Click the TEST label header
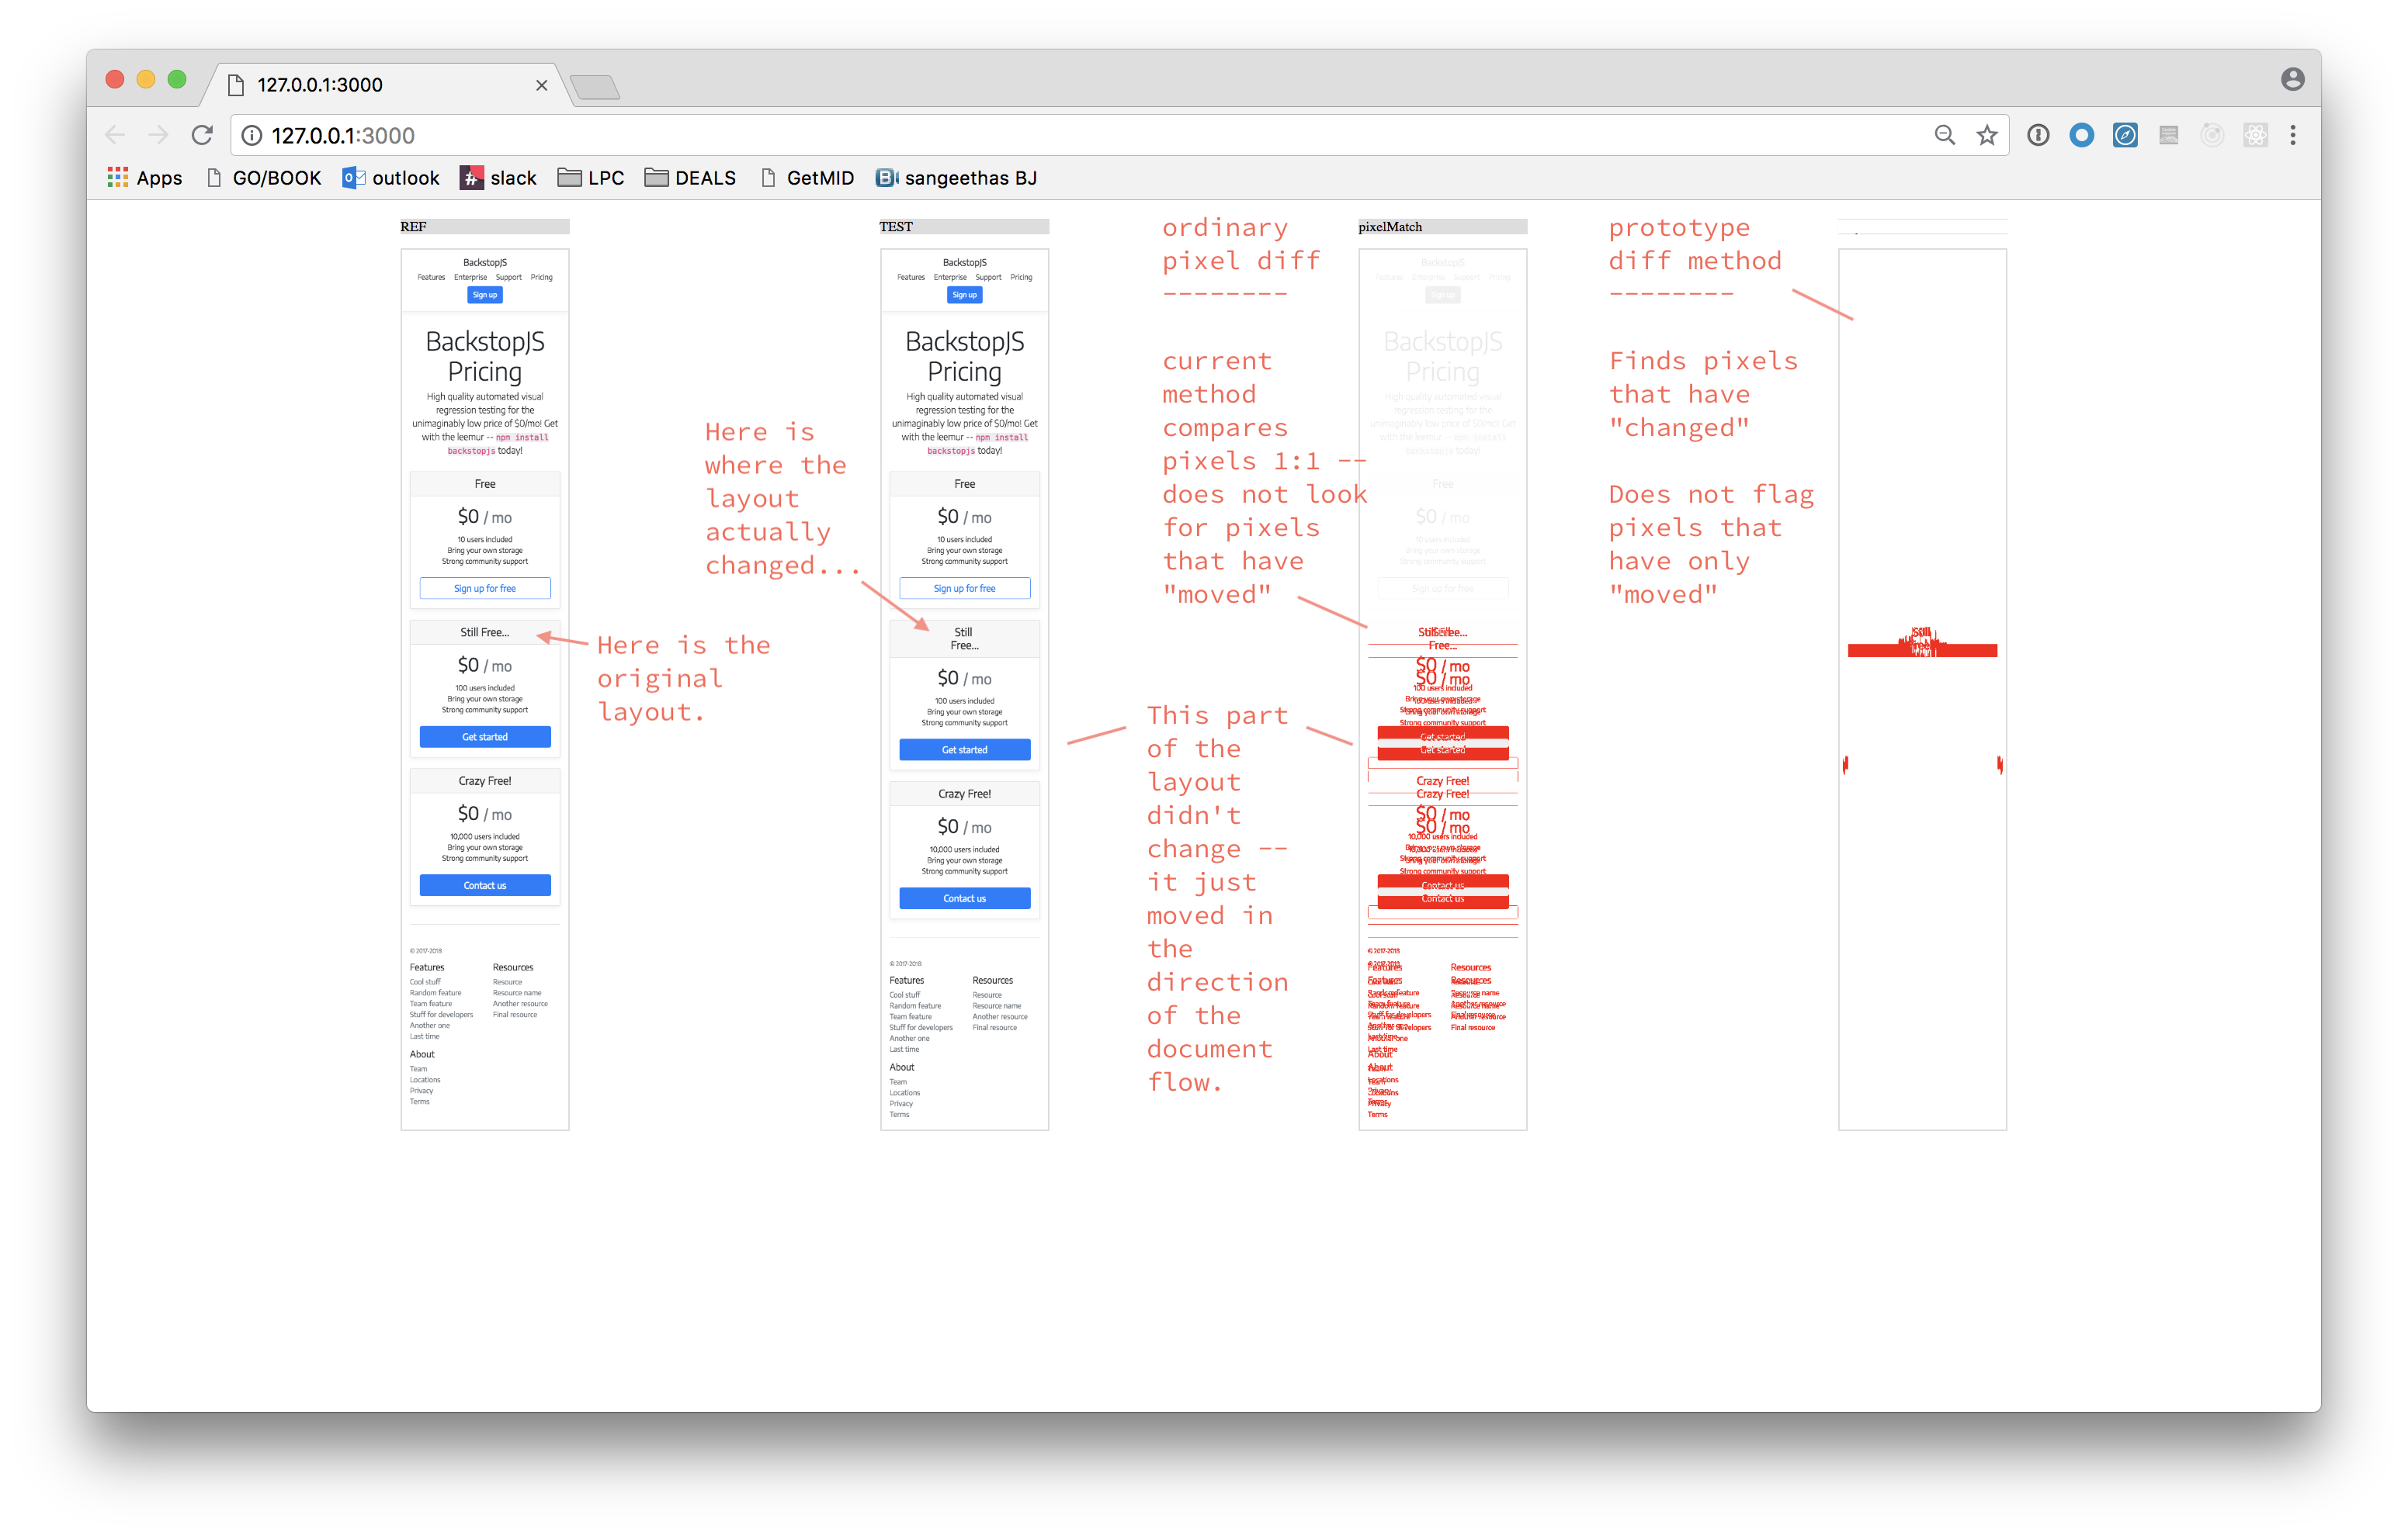Image resolution: width=2408 pixels, height=1536 pixels. [964, 227]
